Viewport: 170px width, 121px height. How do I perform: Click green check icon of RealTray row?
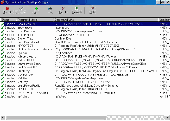(2, 71)
